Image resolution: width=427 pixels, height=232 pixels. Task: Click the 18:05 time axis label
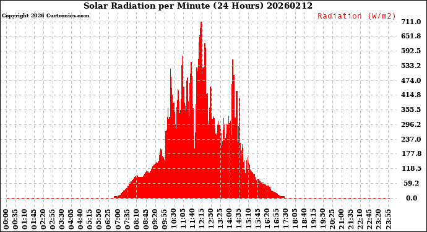tap(295, 220)
